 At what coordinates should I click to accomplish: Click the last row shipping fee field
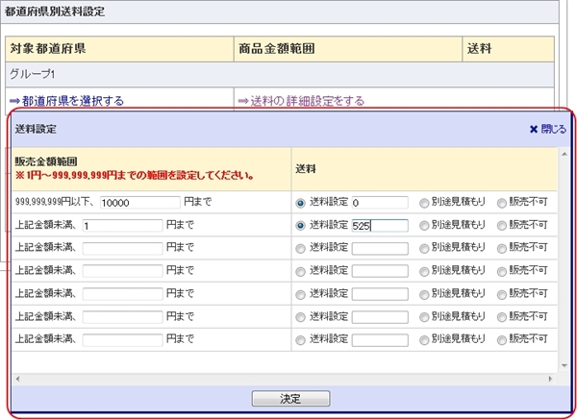point(380,340)
